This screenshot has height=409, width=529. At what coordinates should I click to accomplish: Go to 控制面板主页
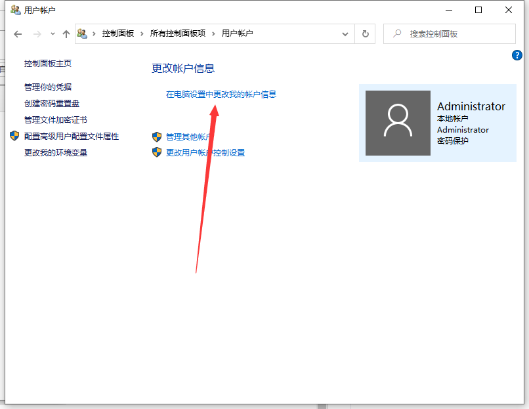click(48, 63)
